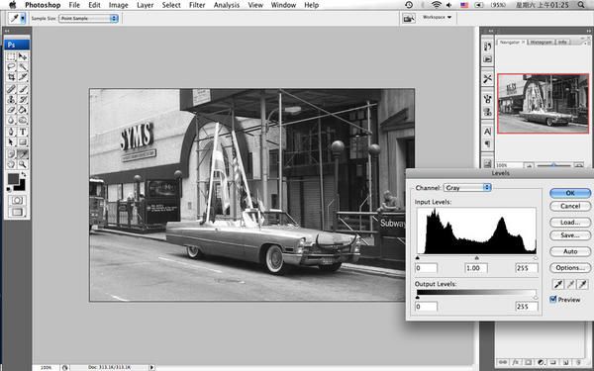Select the Slice tool
The height and width of the screenshot is (371, 594).
pos(23,77)
